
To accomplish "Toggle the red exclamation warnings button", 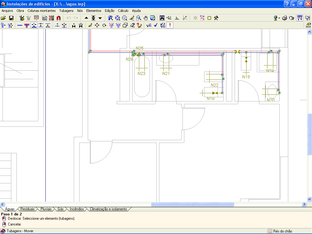I will tap(170, 26).
